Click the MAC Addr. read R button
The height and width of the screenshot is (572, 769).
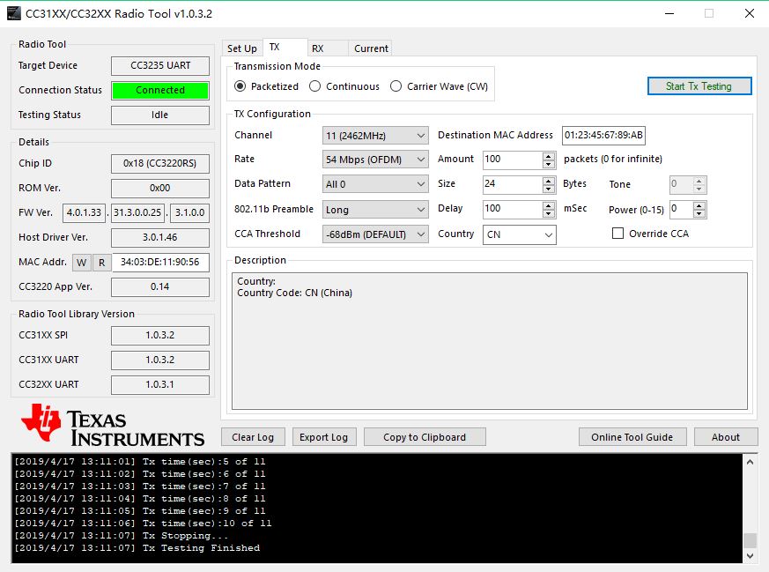(x=101, y=263)
